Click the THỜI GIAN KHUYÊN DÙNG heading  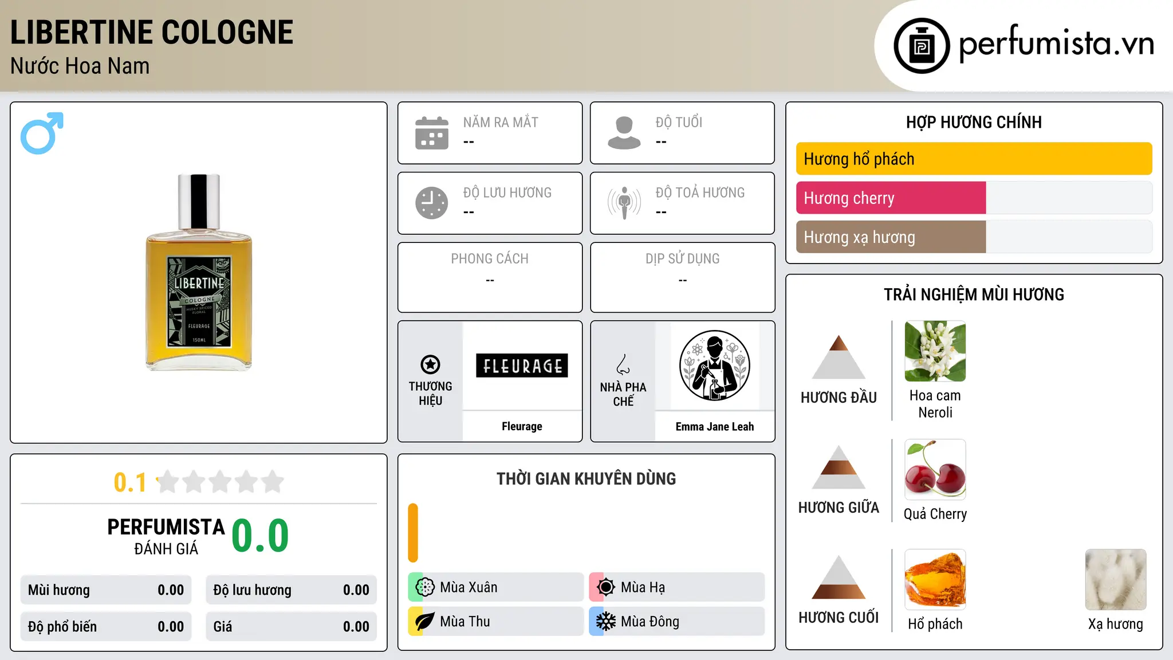(x=586, y=478)
